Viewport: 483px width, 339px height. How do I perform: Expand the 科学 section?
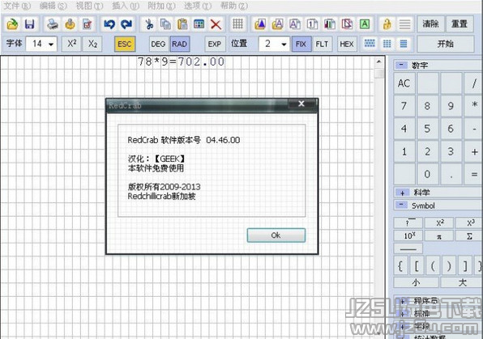[402, 193]
